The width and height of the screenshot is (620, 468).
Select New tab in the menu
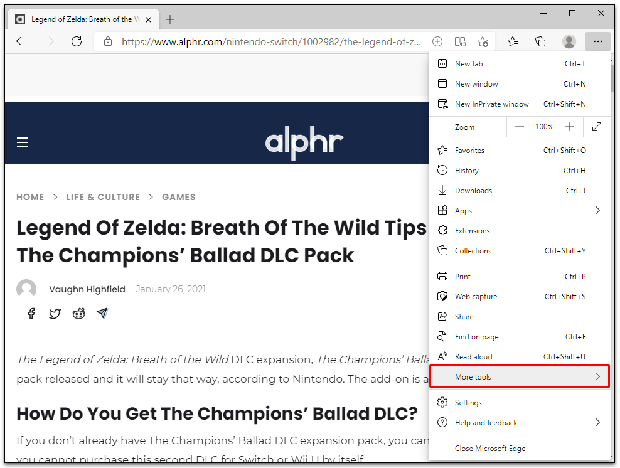coord(520,63)
